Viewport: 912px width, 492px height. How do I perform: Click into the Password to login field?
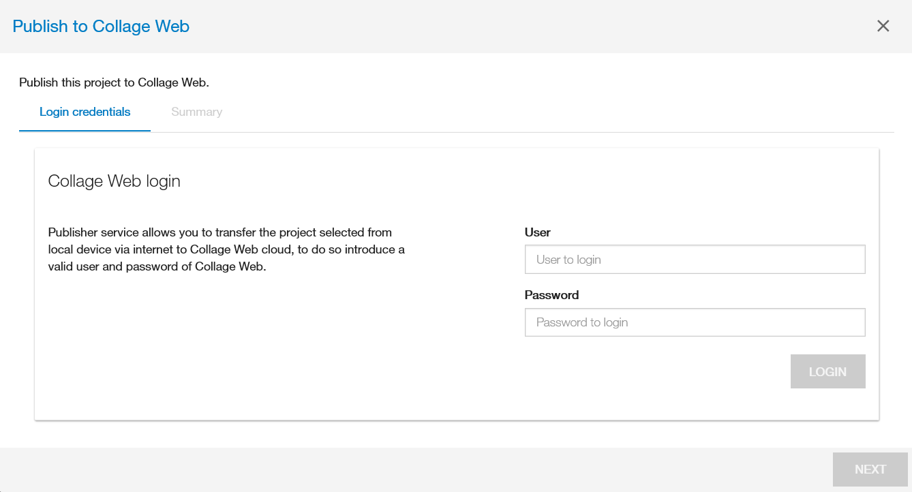(695, 322)
